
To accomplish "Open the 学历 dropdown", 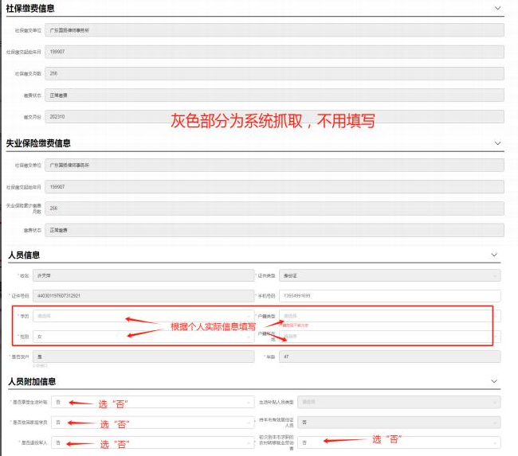I will pos(143,316).
